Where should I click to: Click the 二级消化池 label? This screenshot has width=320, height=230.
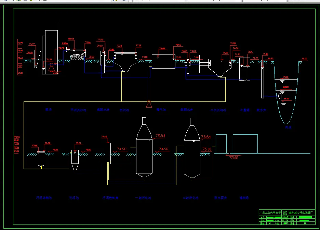191,198
